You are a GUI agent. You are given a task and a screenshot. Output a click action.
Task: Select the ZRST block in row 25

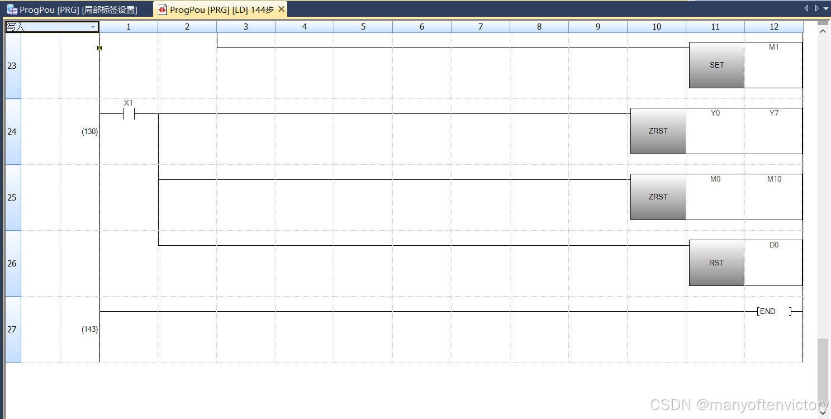(x=658, y=197)
